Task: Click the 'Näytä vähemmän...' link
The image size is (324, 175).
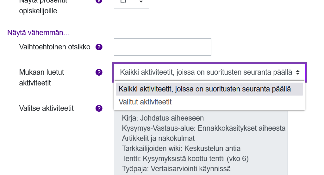Action: pyautogui.click(x=38, y=33)
